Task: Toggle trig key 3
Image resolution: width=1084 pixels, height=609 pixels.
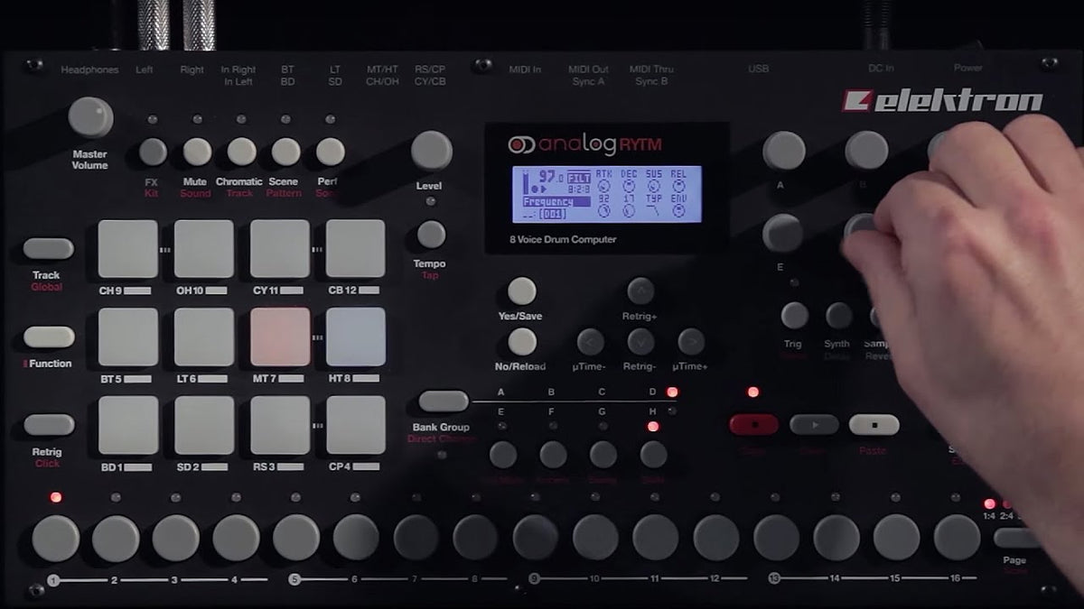Action: coord(175,539)
